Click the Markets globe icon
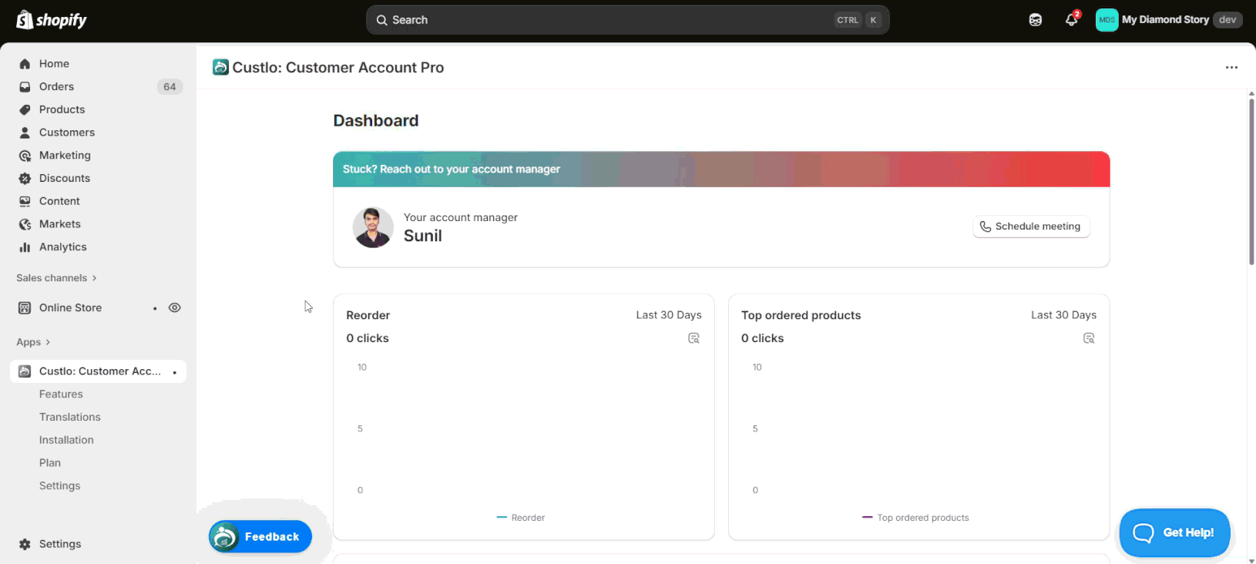 [x=25, y=224]
